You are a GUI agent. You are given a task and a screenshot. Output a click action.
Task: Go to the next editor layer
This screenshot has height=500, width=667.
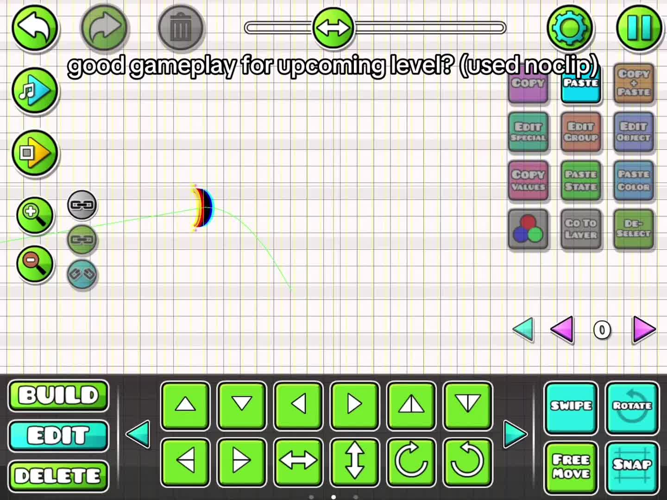(644, 330)
